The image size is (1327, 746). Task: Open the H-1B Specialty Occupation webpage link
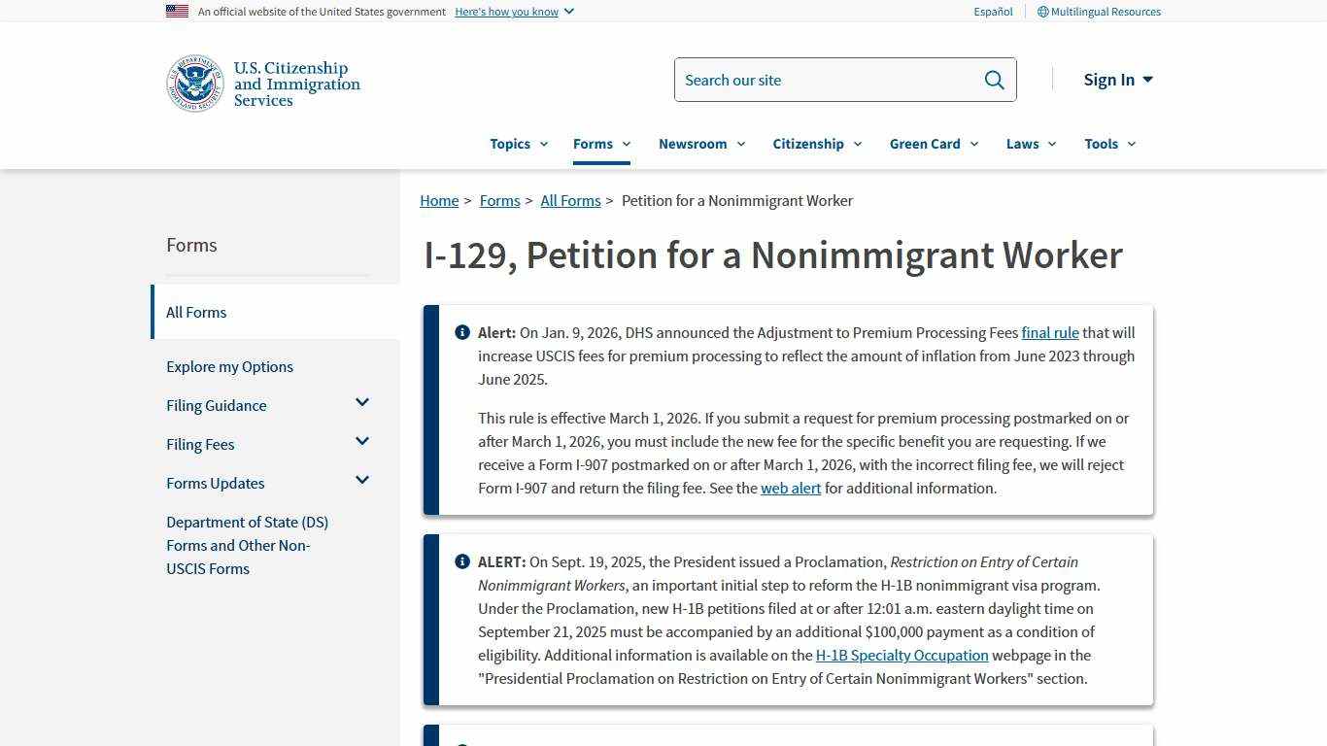(902, 655)
